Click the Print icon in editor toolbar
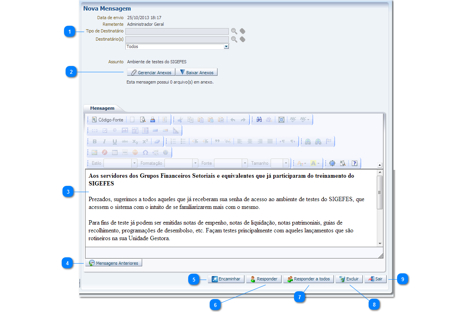This screenshot has width=476, height=312. click(153, 120)
